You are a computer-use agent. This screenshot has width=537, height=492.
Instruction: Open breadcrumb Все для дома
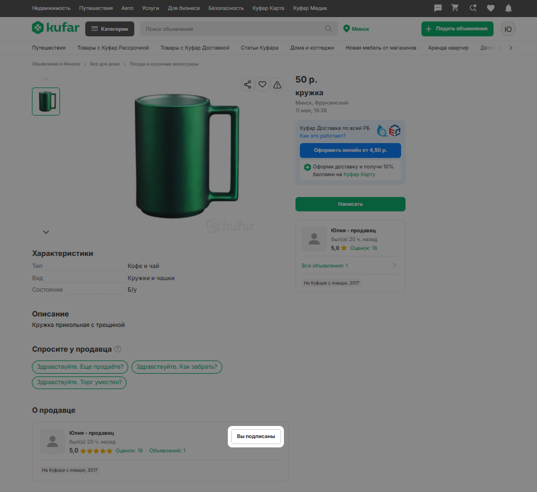(105, 64)
